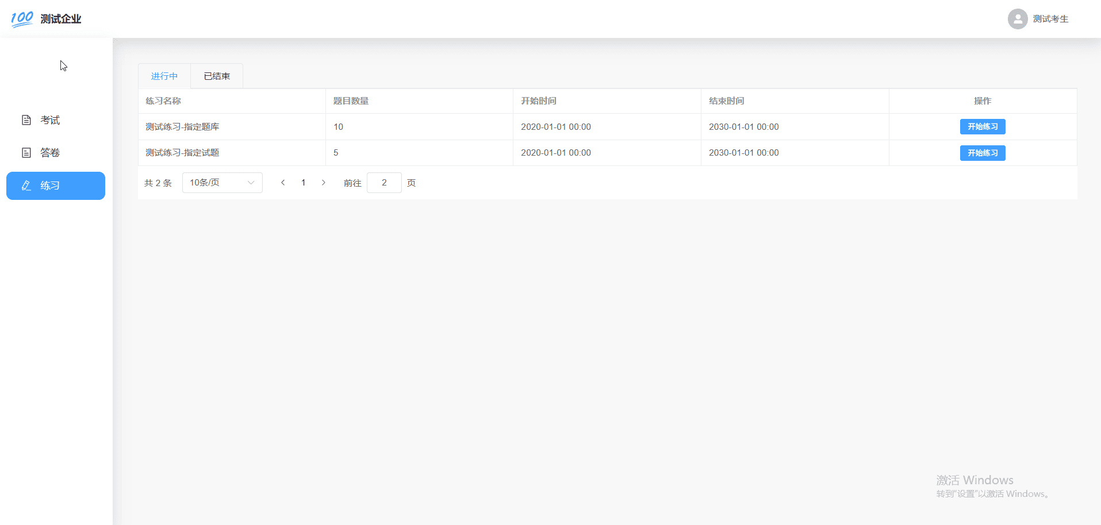This screenshot has width=1101, height=525.
Task: Select the 进行中 tab
Action: pos(164,76)
